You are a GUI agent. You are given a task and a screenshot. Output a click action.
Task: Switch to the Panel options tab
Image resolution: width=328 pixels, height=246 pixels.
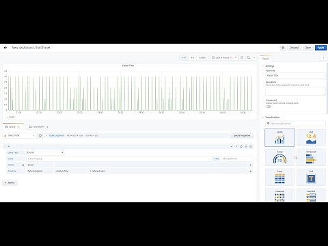[x=265, y=59]
